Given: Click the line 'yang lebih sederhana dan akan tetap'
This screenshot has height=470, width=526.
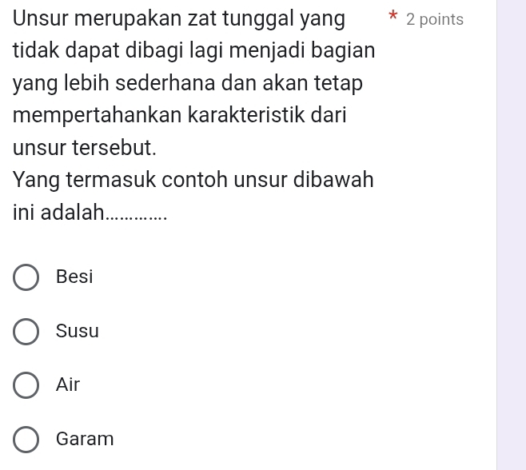Looking at the screenshot, I should click(x=188, y=83).
